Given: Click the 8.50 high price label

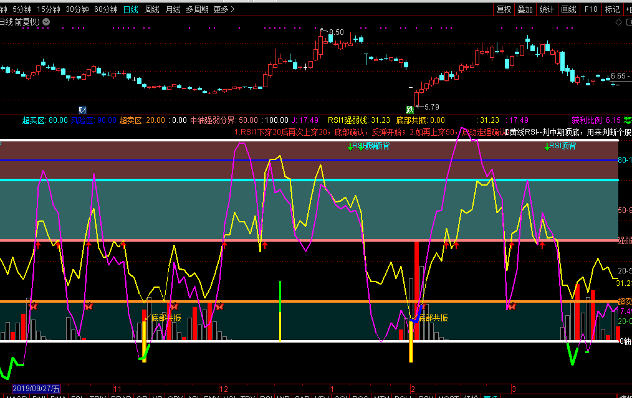Looking at the screenshot, I should (336, 32).
